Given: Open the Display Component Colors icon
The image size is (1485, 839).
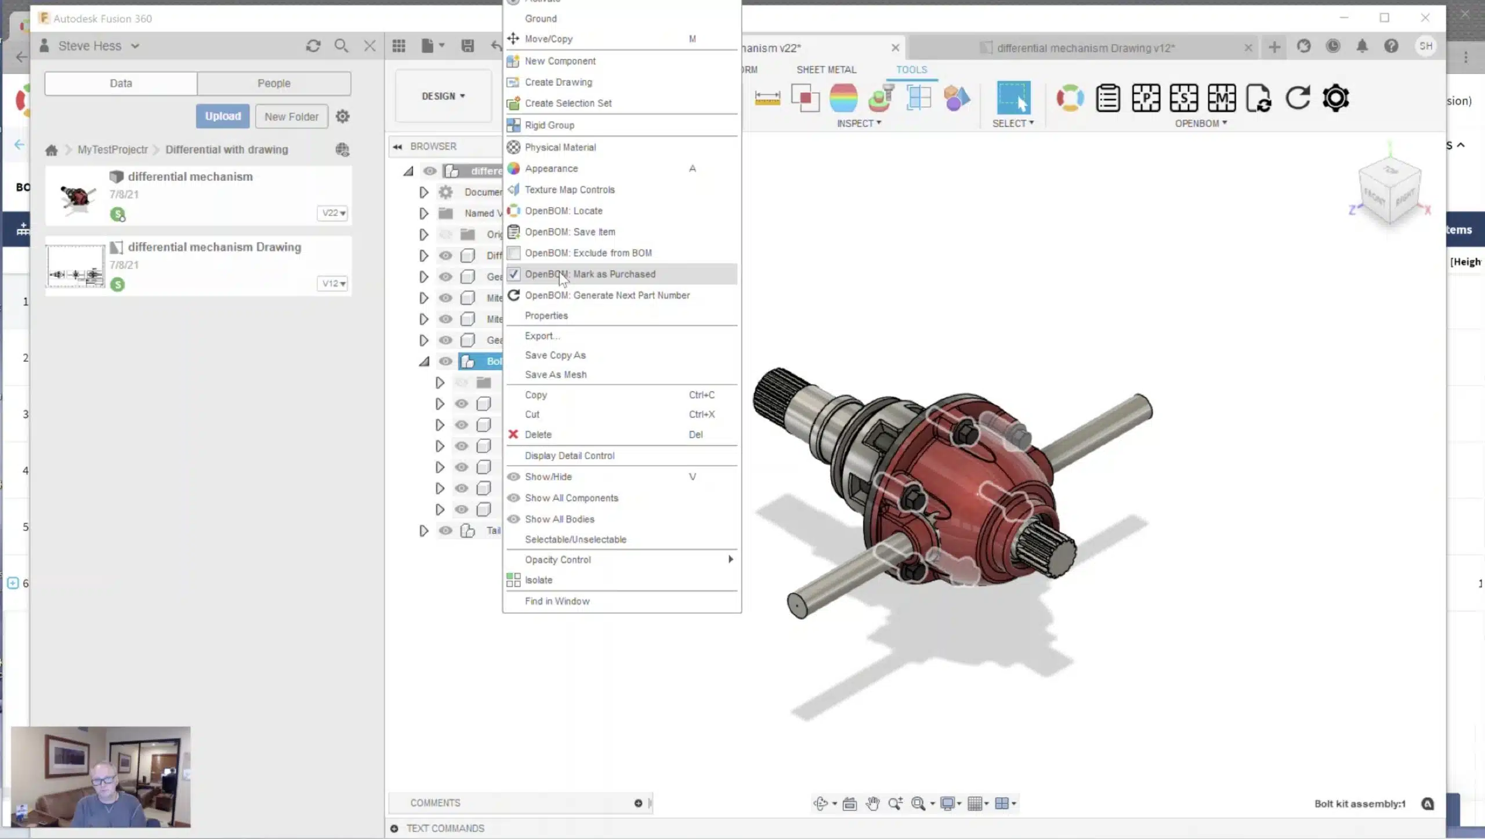Looking at the screenshot, I should 957,98.
